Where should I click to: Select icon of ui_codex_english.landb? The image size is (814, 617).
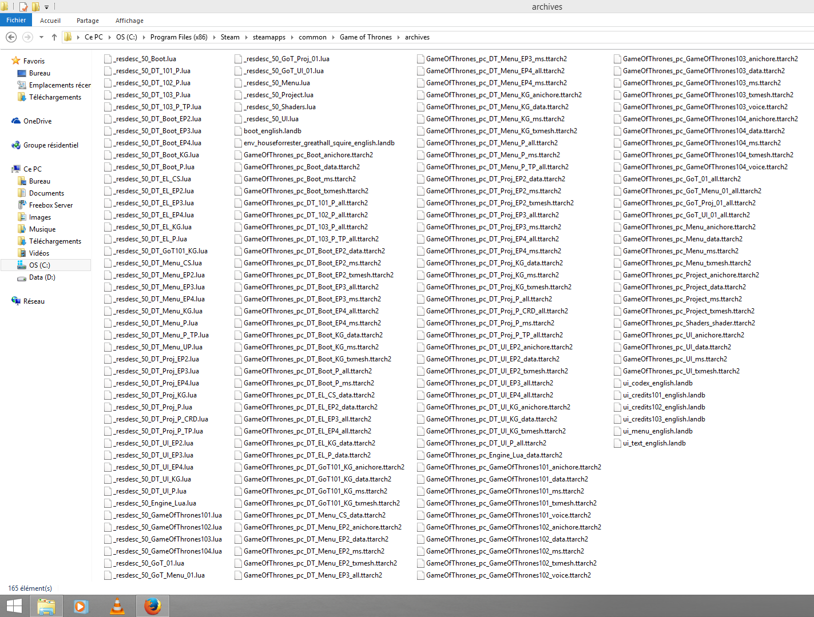point(618,383)
